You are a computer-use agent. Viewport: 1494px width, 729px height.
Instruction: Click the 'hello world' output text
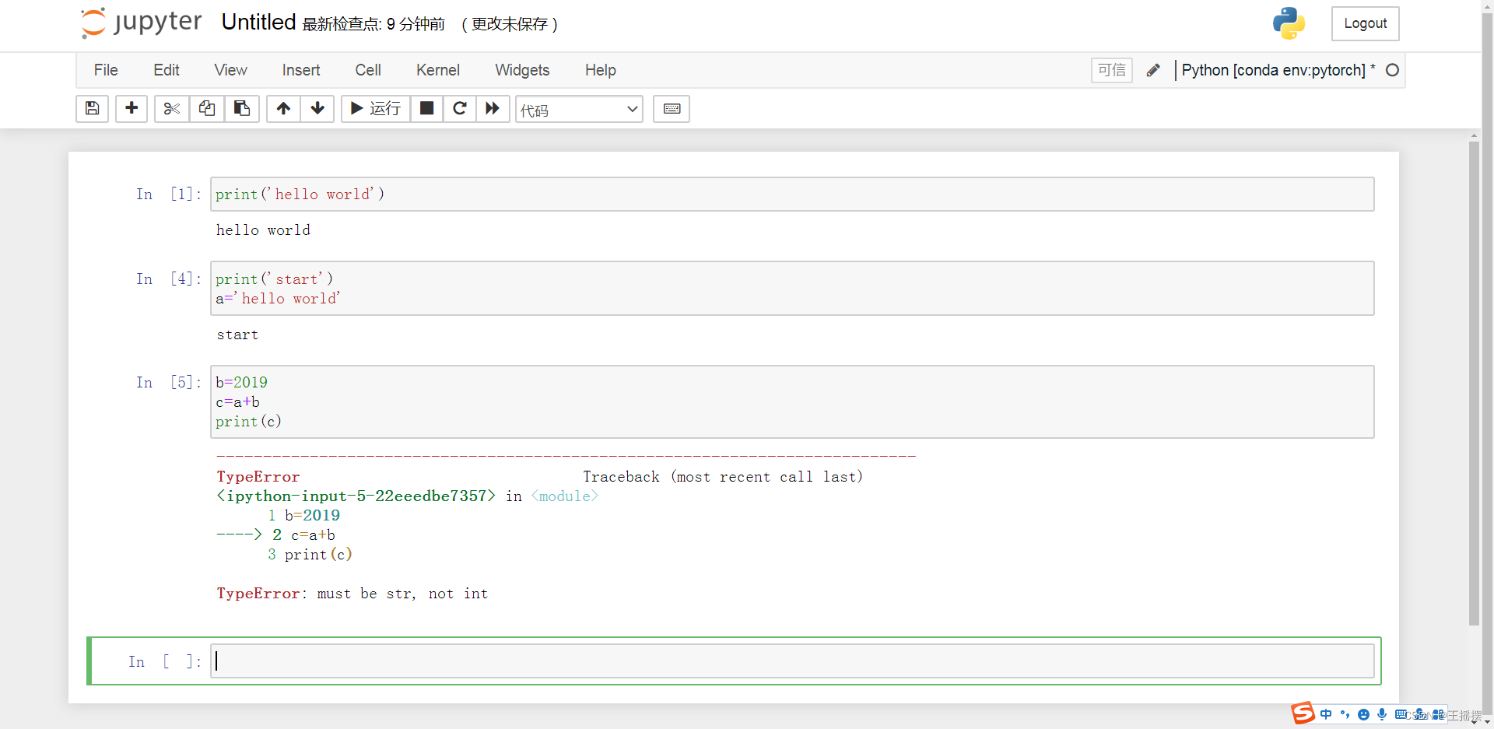coord(263,230)
